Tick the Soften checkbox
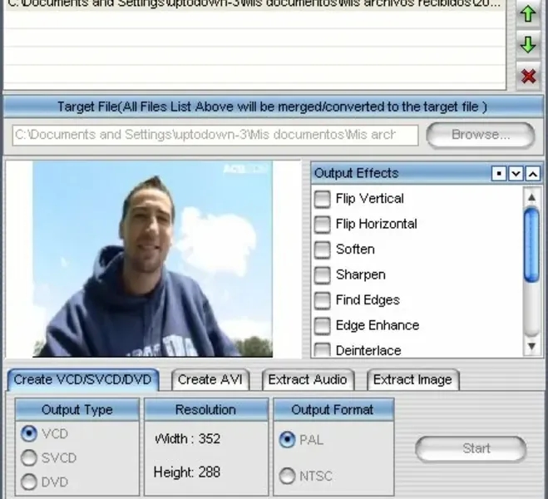The height and width of the screenshot is (499, 548). click(x=322, y=249)
